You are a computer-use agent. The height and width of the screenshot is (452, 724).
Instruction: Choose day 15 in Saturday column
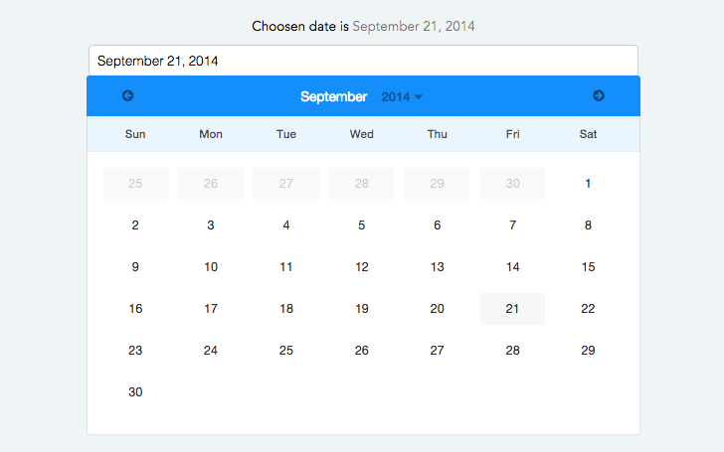coord(588,267)
